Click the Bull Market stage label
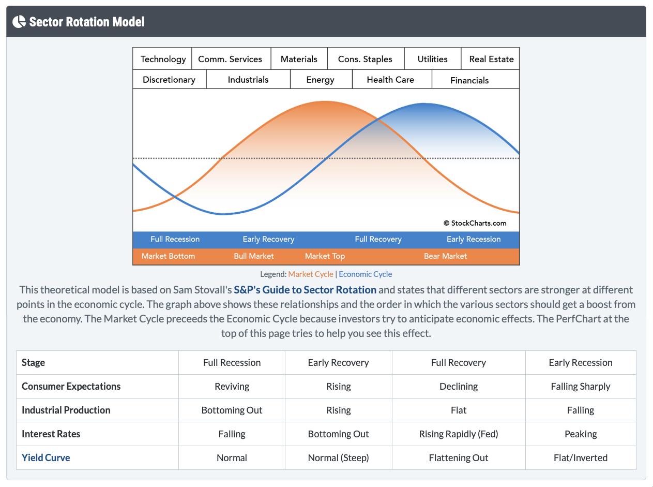 [x=254, y=256]
